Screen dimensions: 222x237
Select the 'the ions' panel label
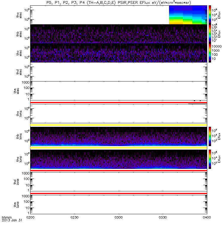pos(16,205)
